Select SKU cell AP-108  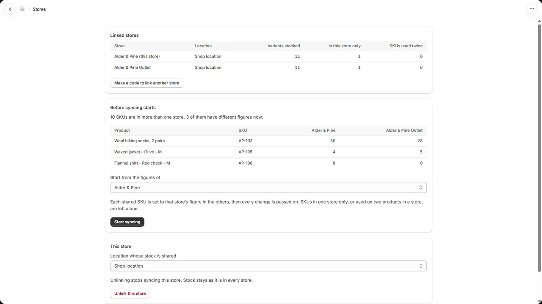(x=246, y=163)
